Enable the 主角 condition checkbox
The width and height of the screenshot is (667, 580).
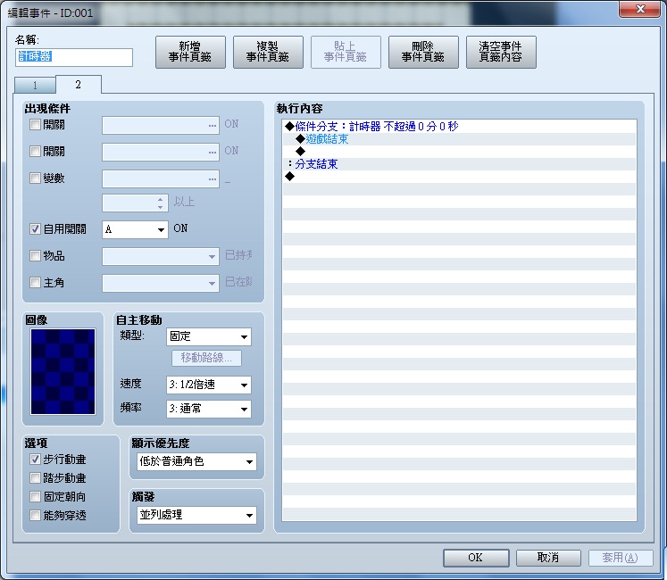pyautogui.click(x=35, y=282)
